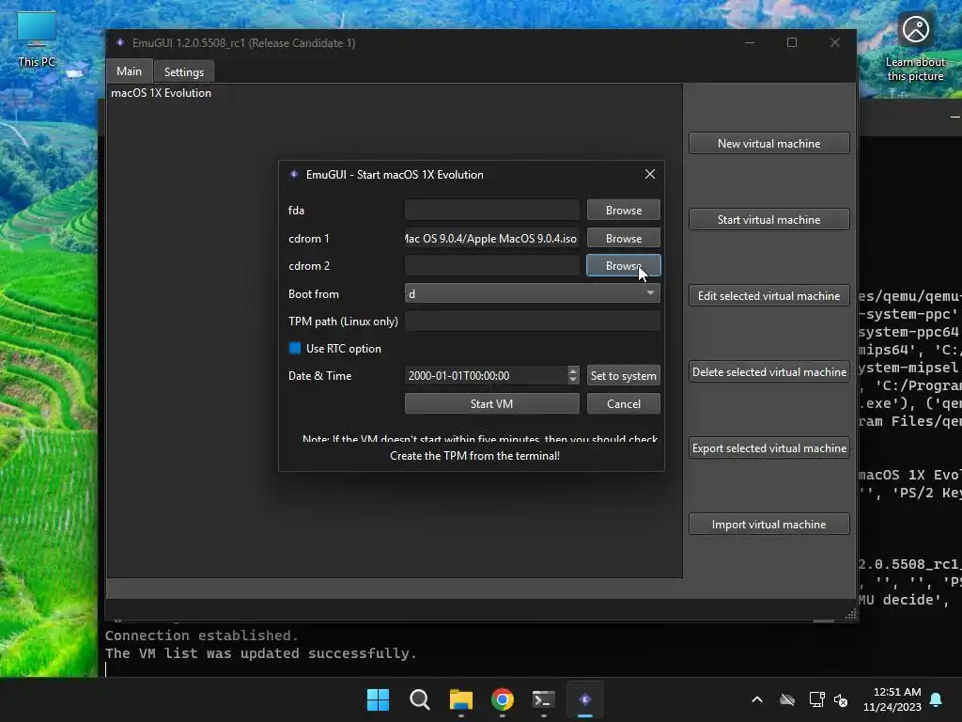This screenshot has height=722, width=962.
Task: Increase the date with the up spinner arrow
Action: [573, 370]
